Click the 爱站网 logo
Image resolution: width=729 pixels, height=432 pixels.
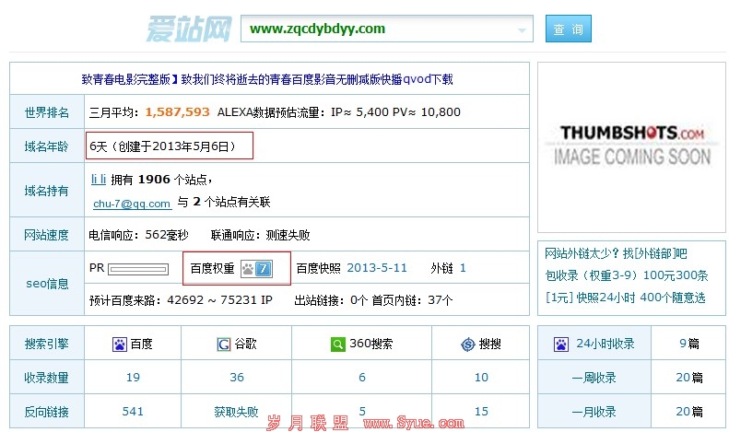(188, 29)
